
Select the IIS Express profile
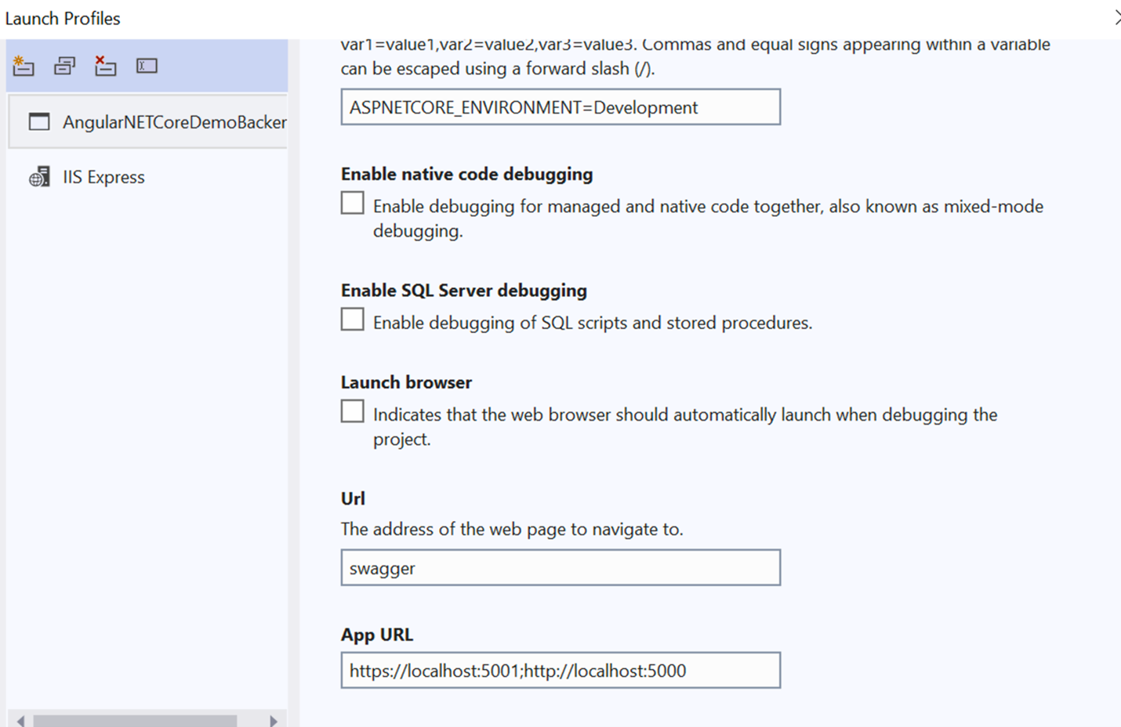(148, 177)
